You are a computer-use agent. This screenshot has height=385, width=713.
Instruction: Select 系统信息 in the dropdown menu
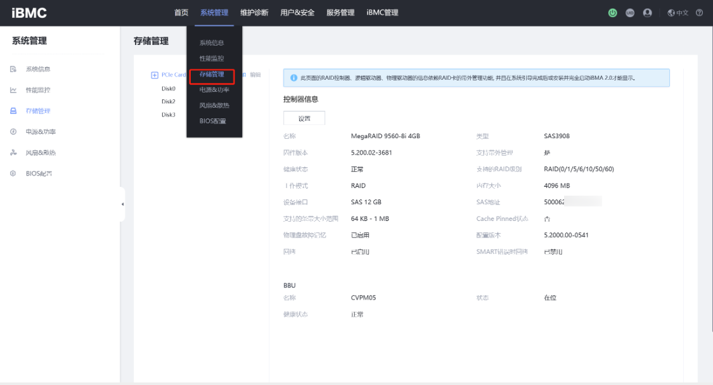coord(212,42)
